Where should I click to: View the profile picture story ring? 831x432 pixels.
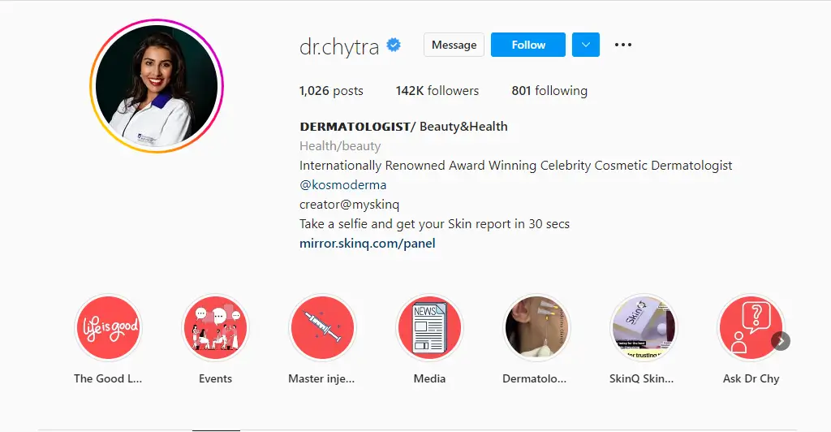[157, 86]
